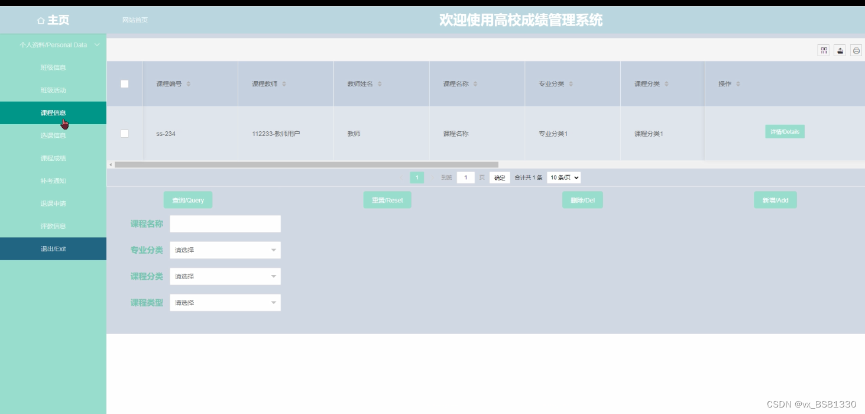Sort by 教师姓名 column arrows
Image resolution: width=865 pixels, height=414 pixels.
380,84
